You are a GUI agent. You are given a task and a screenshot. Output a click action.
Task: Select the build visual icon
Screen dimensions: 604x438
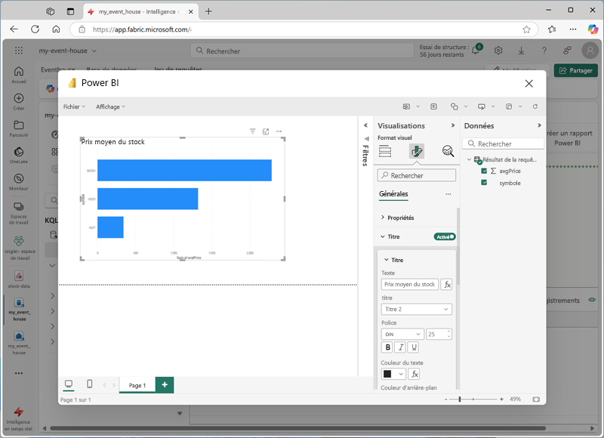tap(385, 151)
